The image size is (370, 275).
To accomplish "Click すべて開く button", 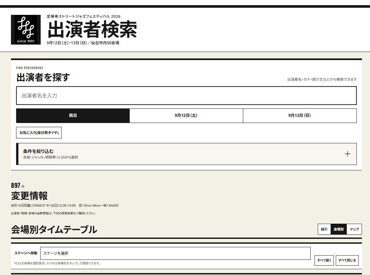I will coord(324,261).
